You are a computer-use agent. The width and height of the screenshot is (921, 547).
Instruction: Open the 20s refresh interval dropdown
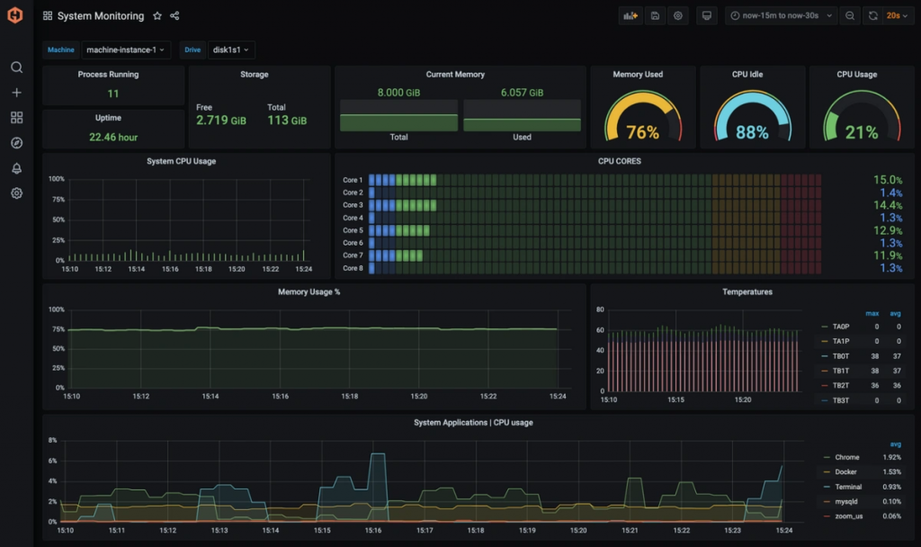pos(897,16)
